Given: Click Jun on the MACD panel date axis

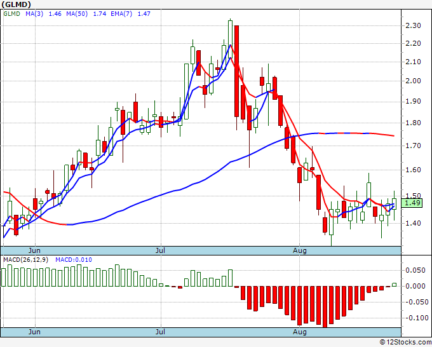Looking at the screenshot, I should point(34,332).
